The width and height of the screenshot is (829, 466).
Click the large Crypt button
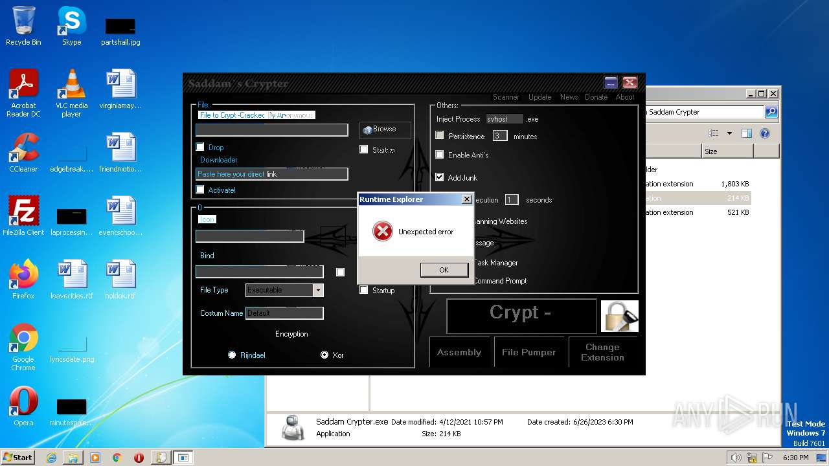click(x=521, y=316)
